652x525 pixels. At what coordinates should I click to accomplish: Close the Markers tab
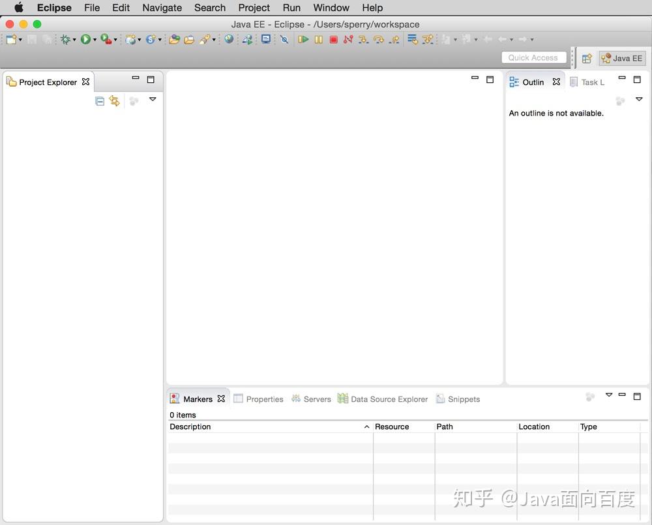(221, 398)
